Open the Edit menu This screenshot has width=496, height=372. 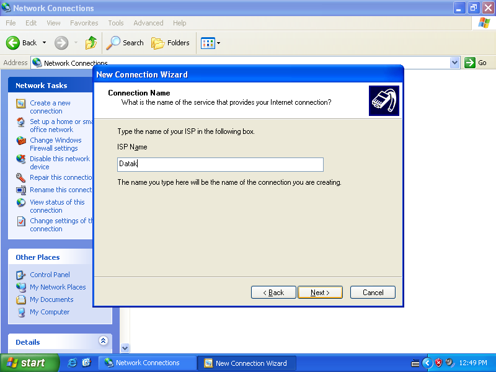(x=31, y=23)
